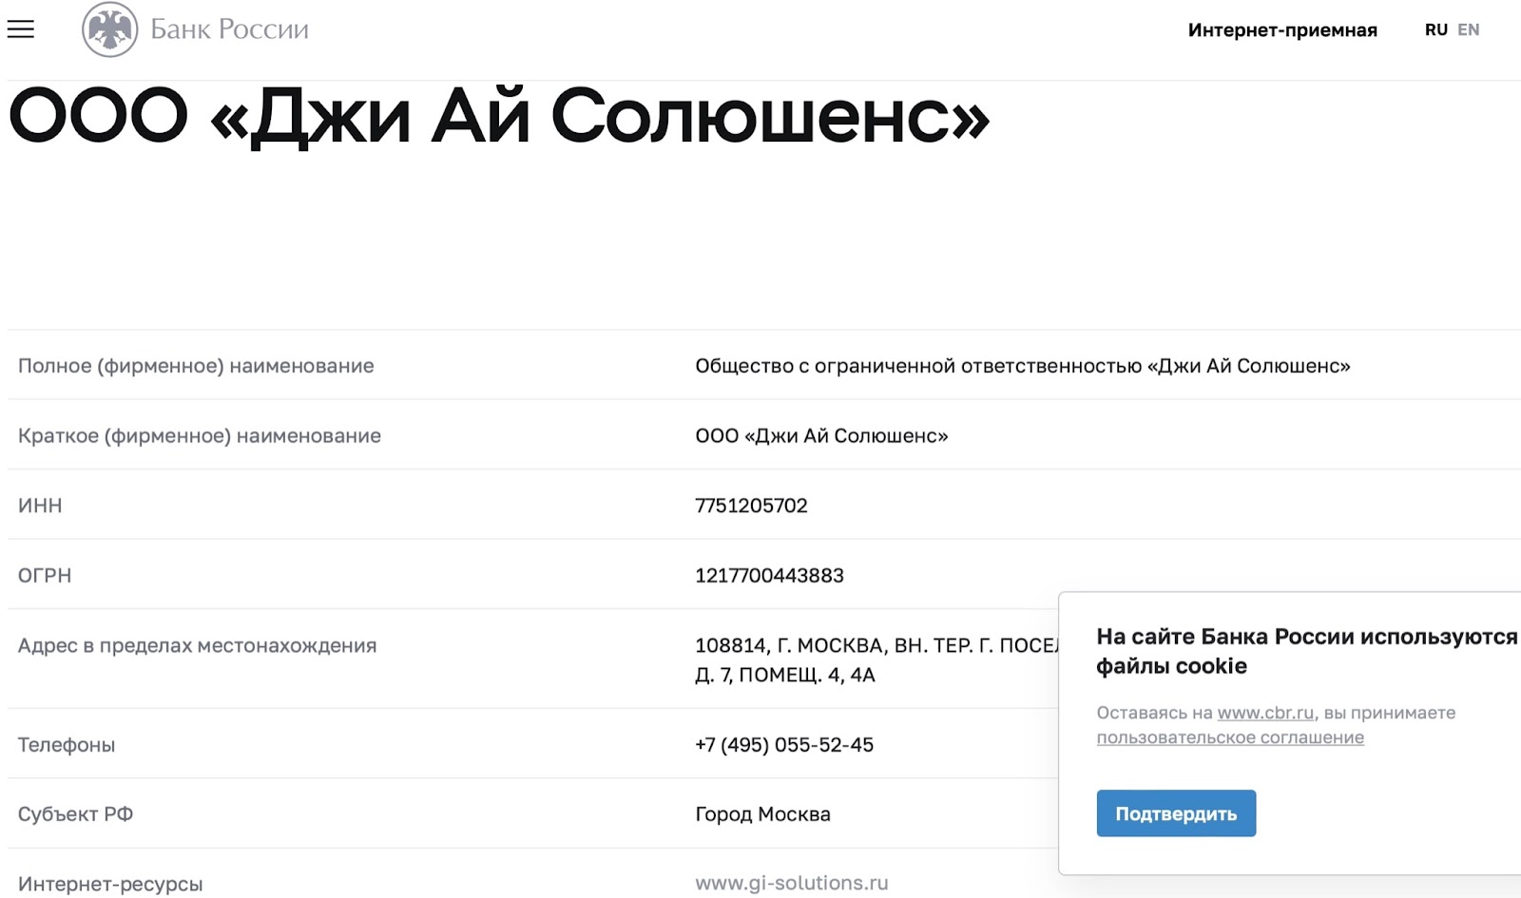Confirm cookies with Подтвердить button
Screen dimensions: 1521x898
[x=1176, y=813]
